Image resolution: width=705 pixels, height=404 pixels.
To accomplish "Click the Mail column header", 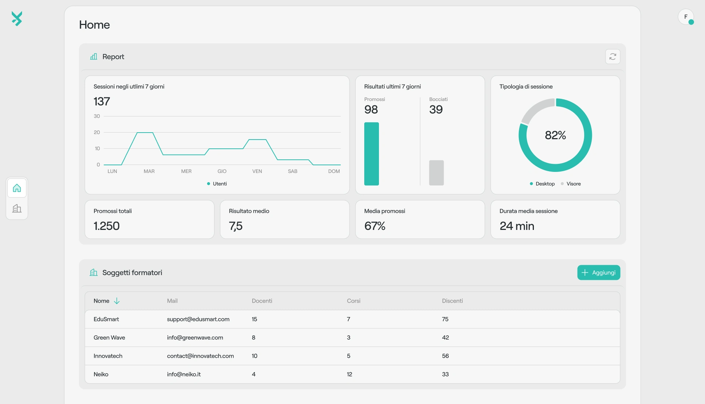I will coord(172,301).
